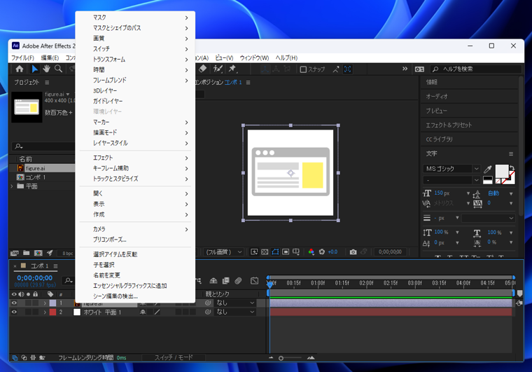Select the Puppet Pin tool
The height and width of the screenshot is (372, 532).
coord(232,69)
